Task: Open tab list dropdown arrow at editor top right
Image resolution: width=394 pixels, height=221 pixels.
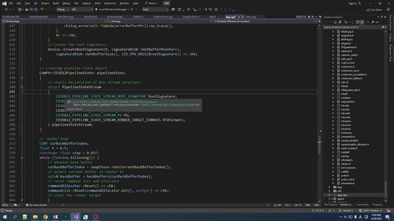Action: point(316,17)
